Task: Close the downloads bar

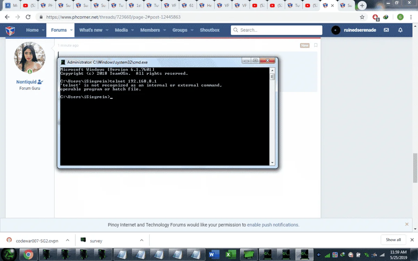Action: (x=412, y=240)
